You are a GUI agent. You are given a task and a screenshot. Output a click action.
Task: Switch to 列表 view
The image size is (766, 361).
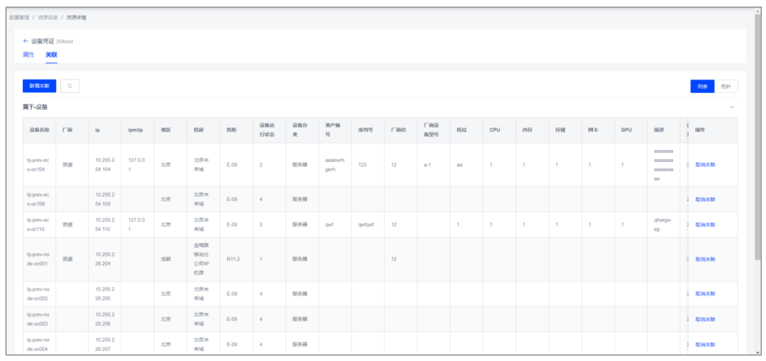coord(703,87)
